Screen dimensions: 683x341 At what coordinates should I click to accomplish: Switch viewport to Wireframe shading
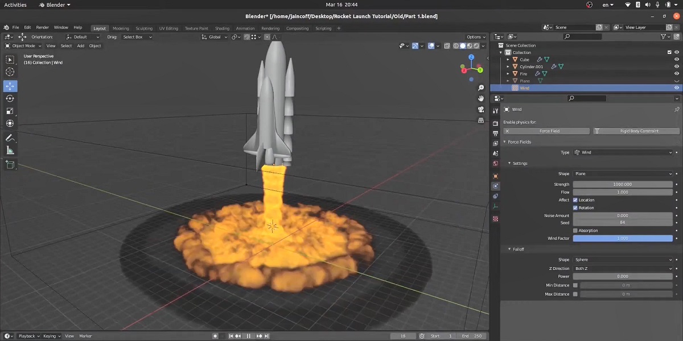tap(456, 45)
